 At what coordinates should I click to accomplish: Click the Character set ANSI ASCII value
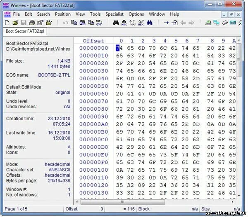coord(60,170)
